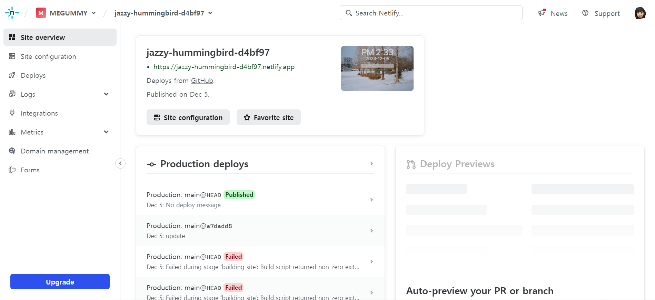This screenshot has height=300, width=655.
Task: Click the Deploy Previews heading
Action: tap(457, 164)
